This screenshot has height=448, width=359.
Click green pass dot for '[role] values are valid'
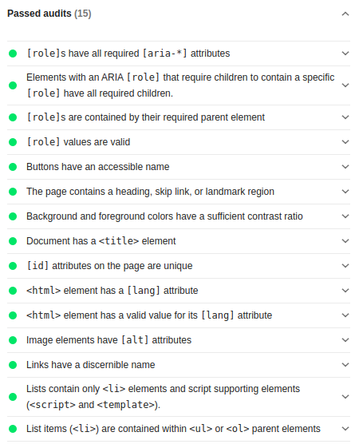[x=13, y=142]
